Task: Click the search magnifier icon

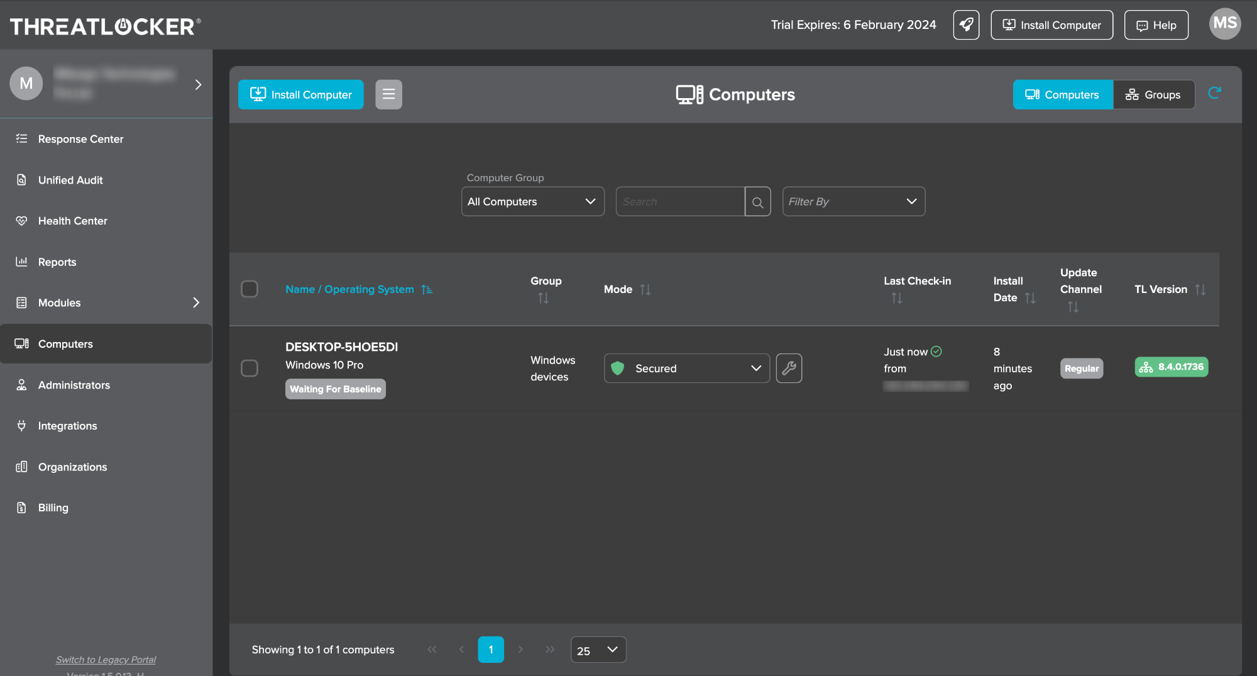Action: [x=757, y=202]
